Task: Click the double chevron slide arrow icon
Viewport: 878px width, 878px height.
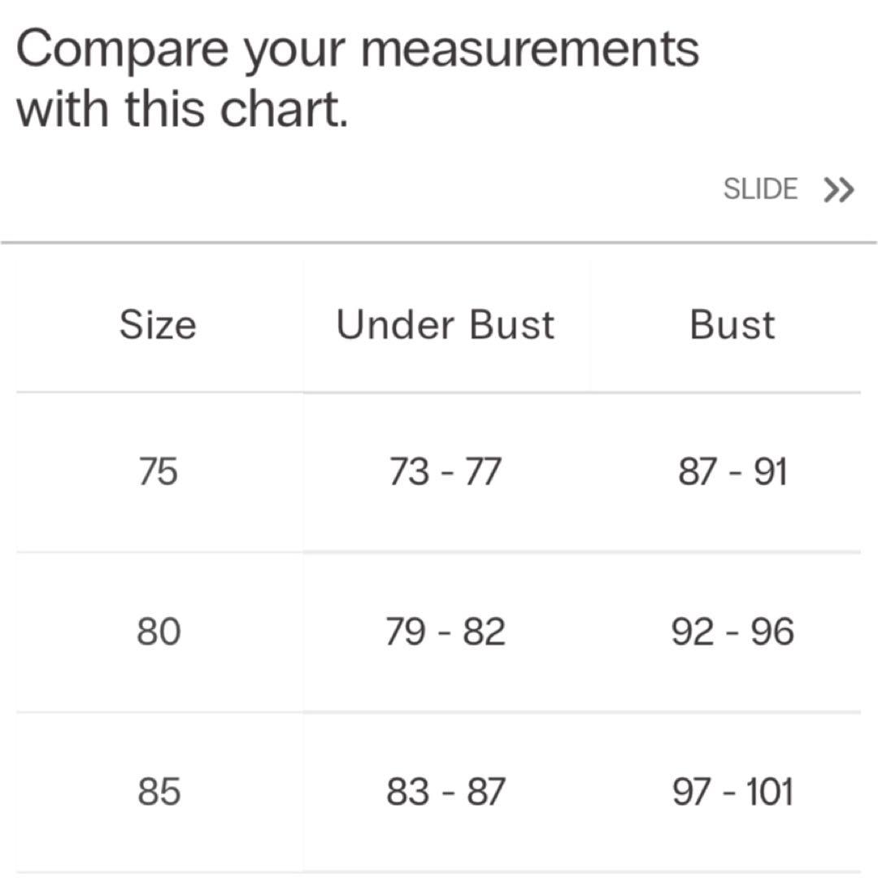Action: point(838,190)
